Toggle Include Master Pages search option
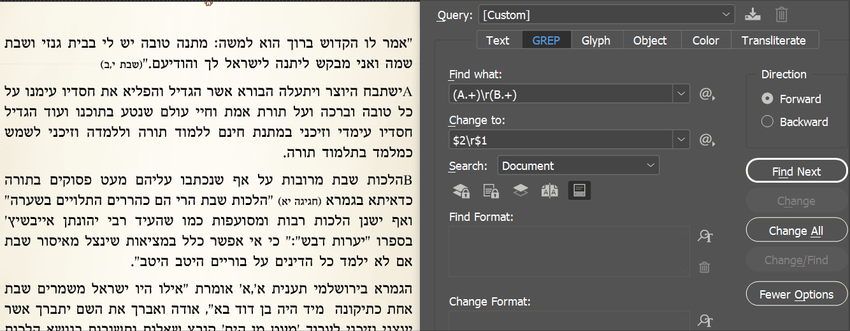 [x=549, y=190]
